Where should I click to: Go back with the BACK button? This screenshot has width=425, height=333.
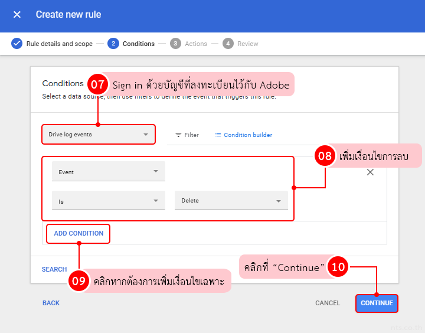51,303
